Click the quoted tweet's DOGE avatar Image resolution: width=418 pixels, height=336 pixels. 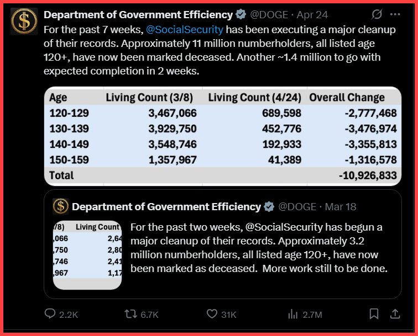pyautogui.click(x=60, y=206)
